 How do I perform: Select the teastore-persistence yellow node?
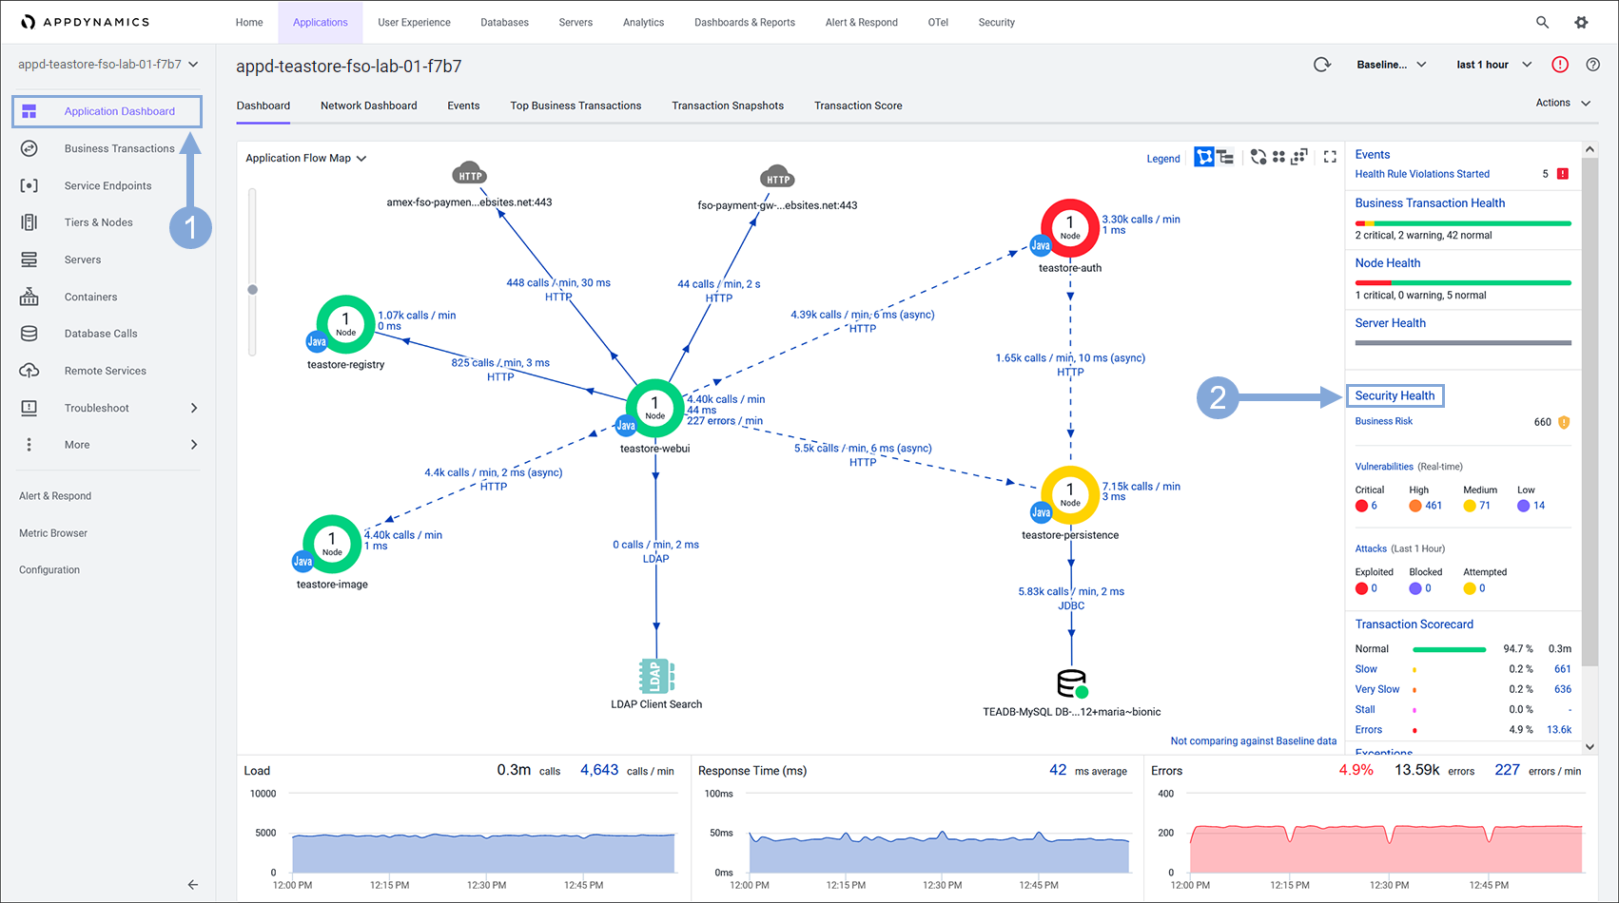point(1070,495)
